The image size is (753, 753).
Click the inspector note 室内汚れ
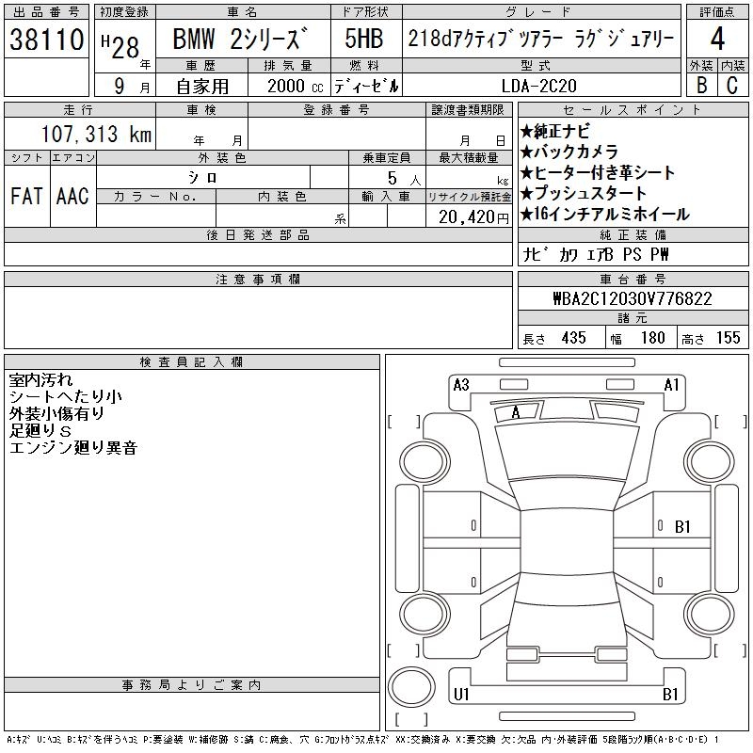(40, 380)
